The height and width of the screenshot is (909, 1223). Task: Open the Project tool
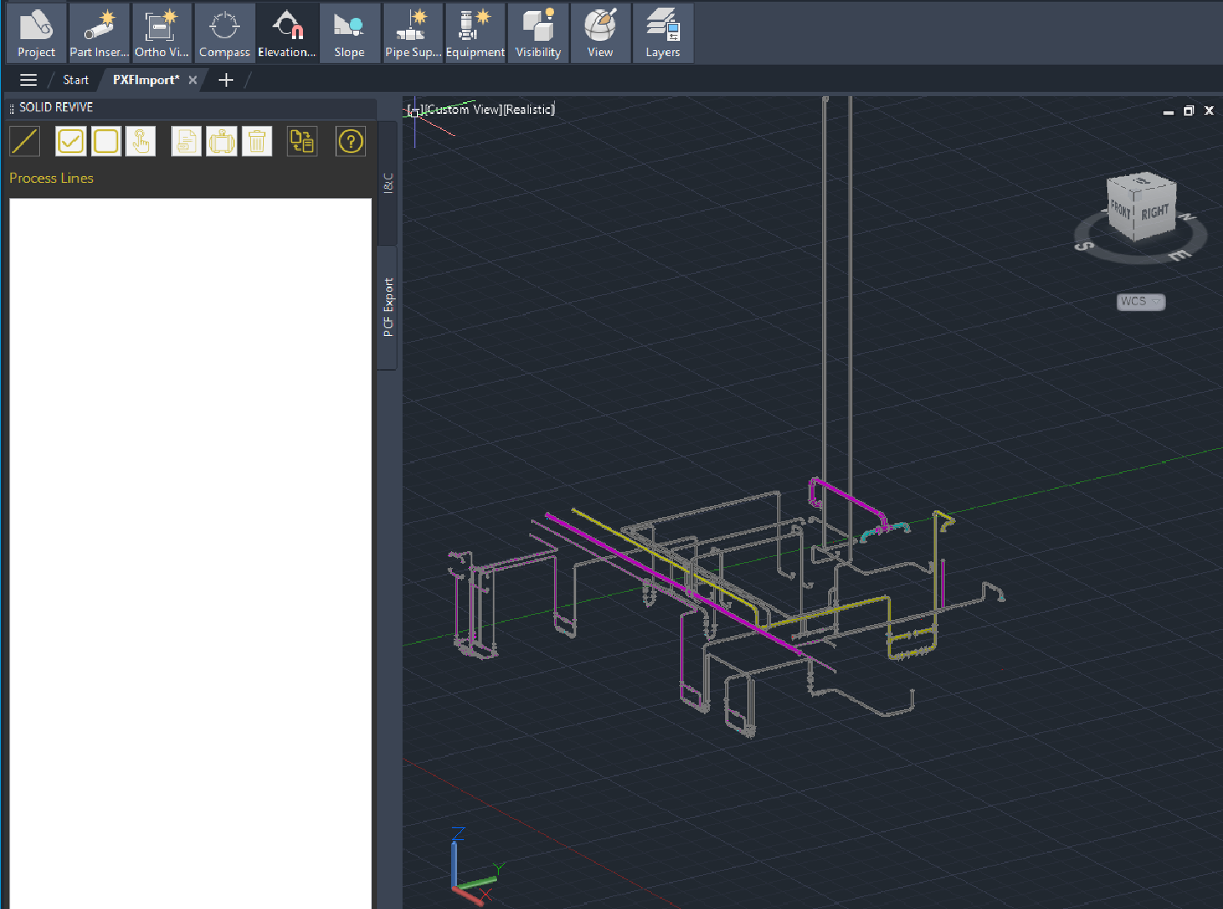point(37,33)
